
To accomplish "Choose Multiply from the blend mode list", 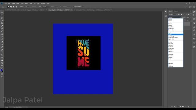I will (176, 25).
